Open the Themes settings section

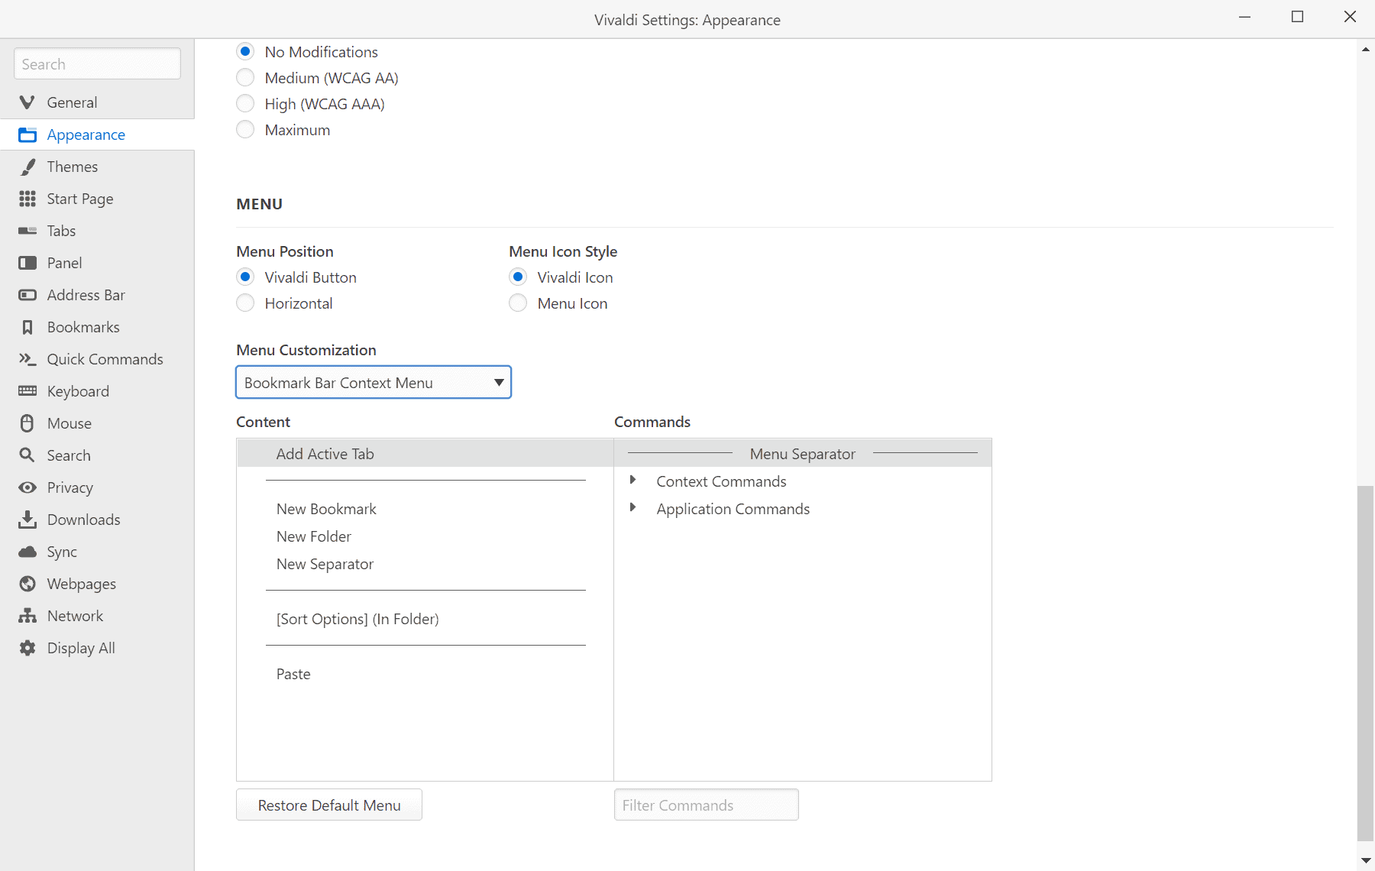(73, 166)
